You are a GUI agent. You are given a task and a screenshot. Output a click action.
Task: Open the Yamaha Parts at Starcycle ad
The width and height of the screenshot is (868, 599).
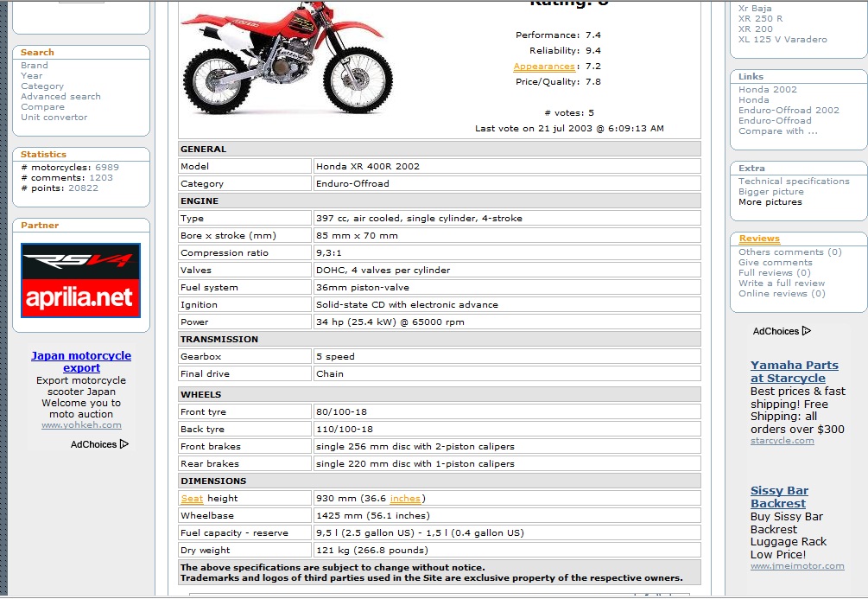(794, 372)
